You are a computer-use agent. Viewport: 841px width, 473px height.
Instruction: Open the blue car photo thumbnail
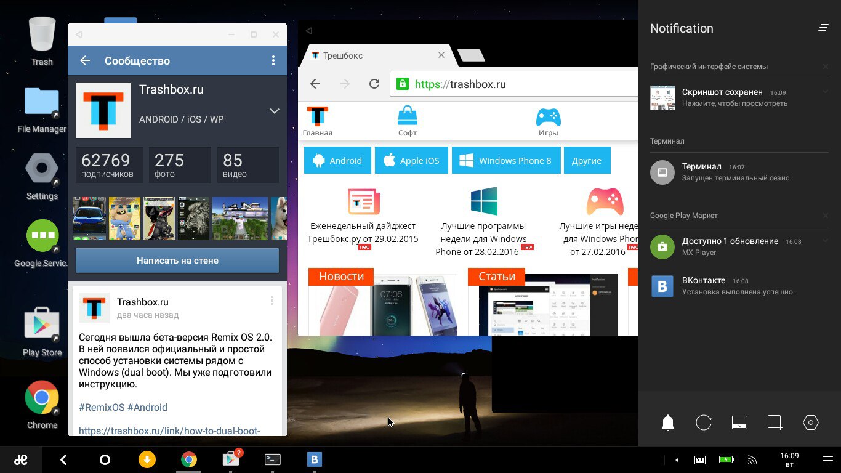(89, 219)
